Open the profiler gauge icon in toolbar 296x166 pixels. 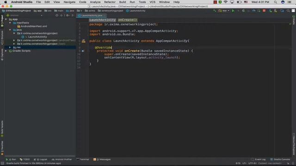(x=254, y=11)
